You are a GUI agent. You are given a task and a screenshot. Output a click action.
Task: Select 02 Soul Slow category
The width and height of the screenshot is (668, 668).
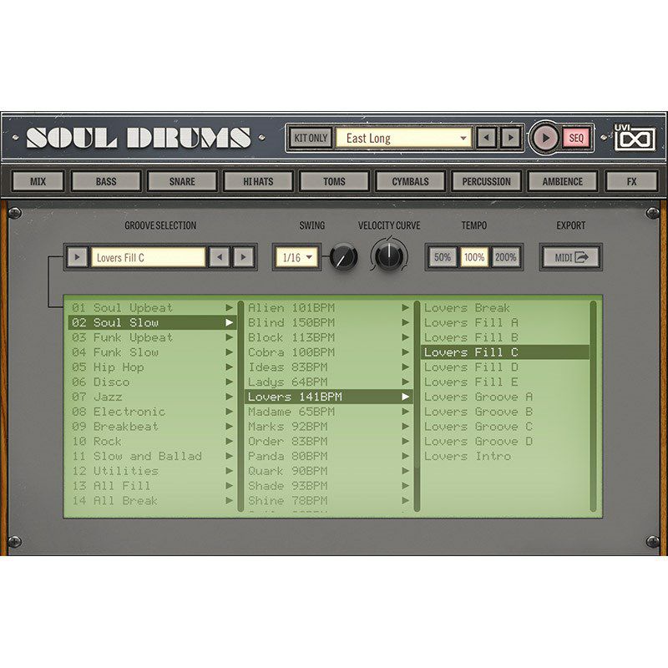(x=153, y=322)
